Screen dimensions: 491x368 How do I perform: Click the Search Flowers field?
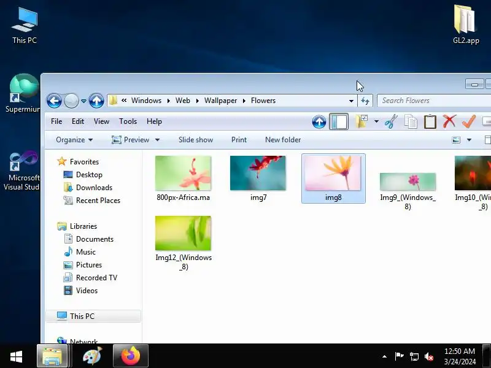coord(434,101)
